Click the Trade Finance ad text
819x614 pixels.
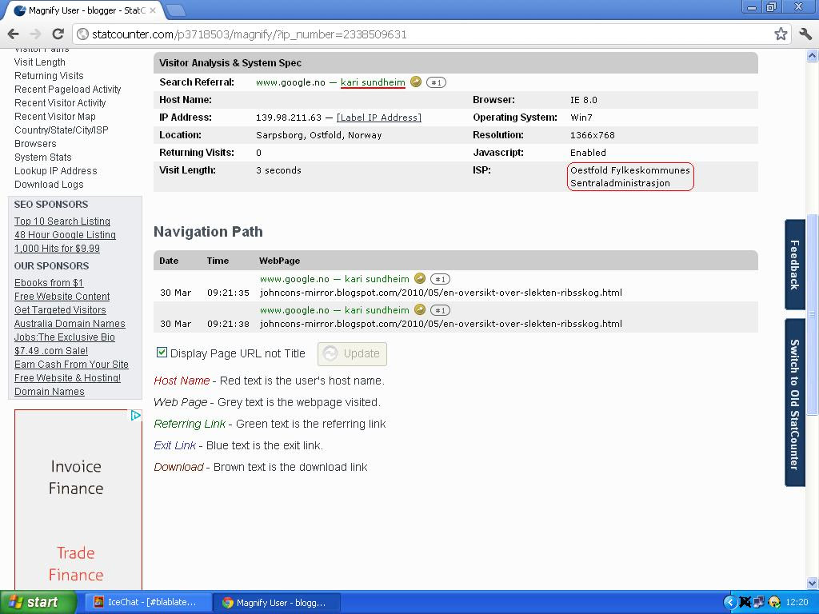point(76,564)
